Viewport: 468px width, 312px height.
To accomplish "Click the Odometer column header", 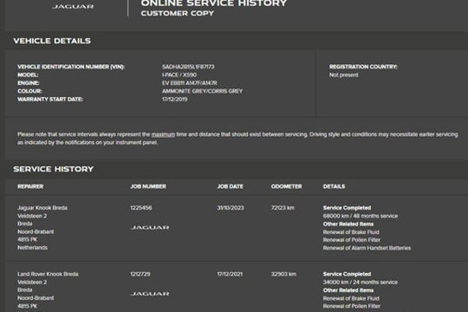I will 287,186.
